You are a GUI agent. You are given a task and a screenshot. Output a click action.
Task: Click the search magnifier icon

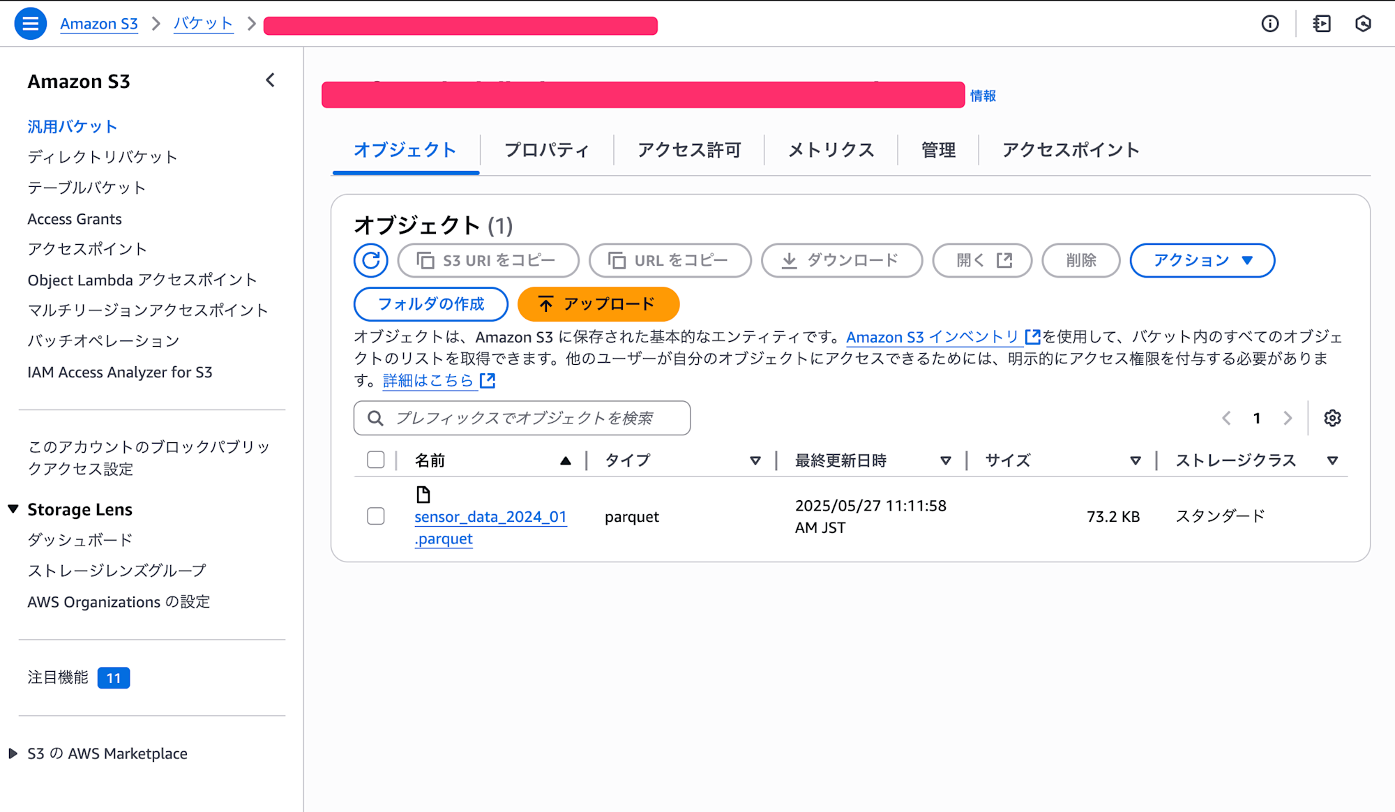pyautogui.click(x=375, y=418)
